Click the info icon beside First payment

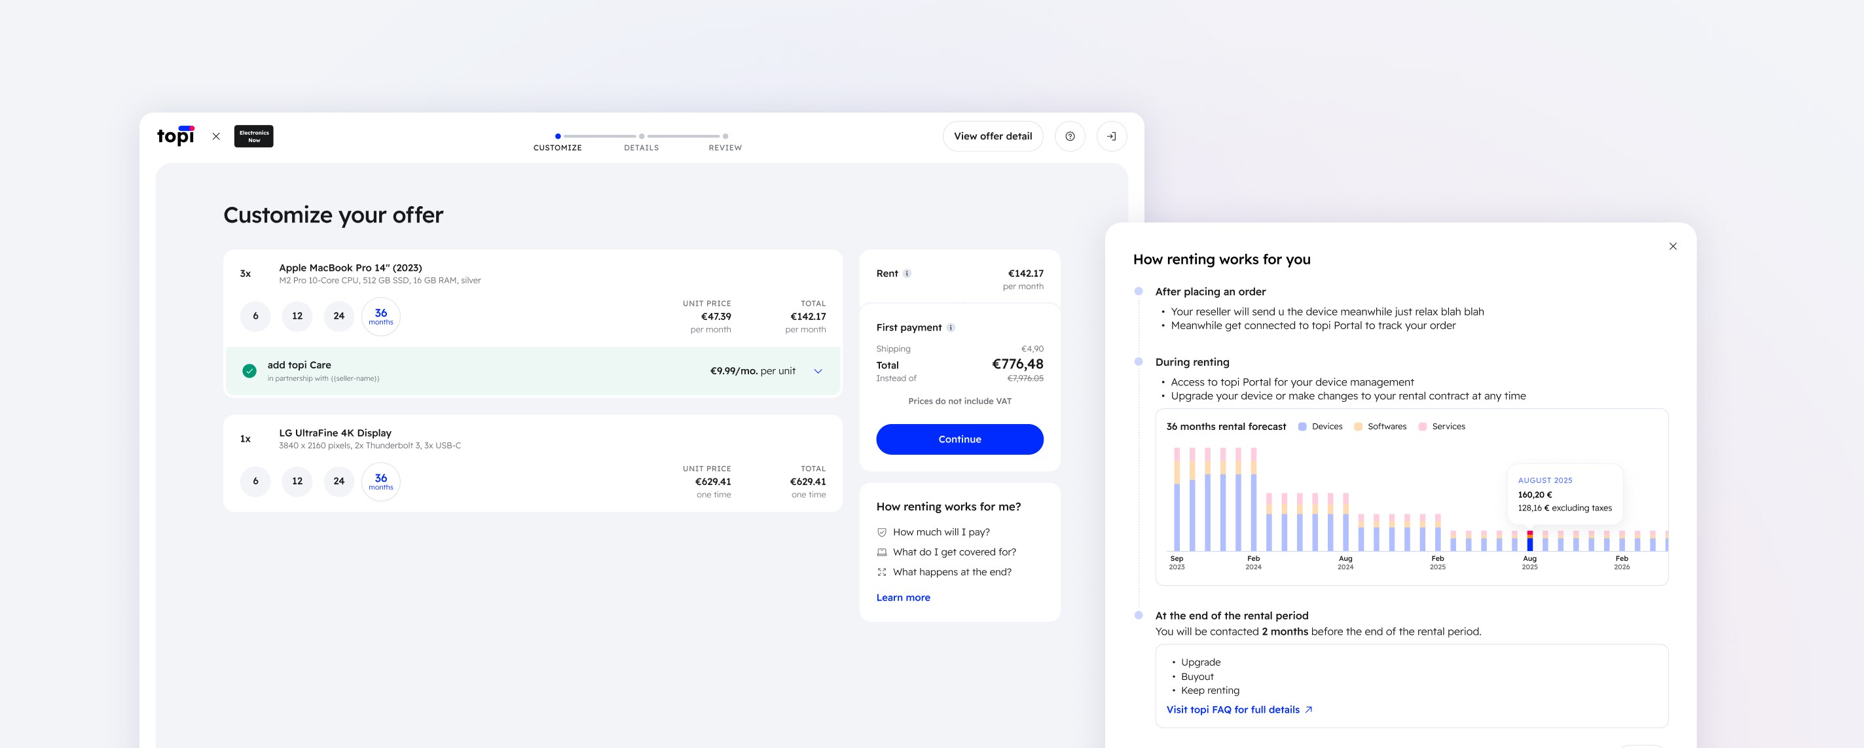pos(951,328)
